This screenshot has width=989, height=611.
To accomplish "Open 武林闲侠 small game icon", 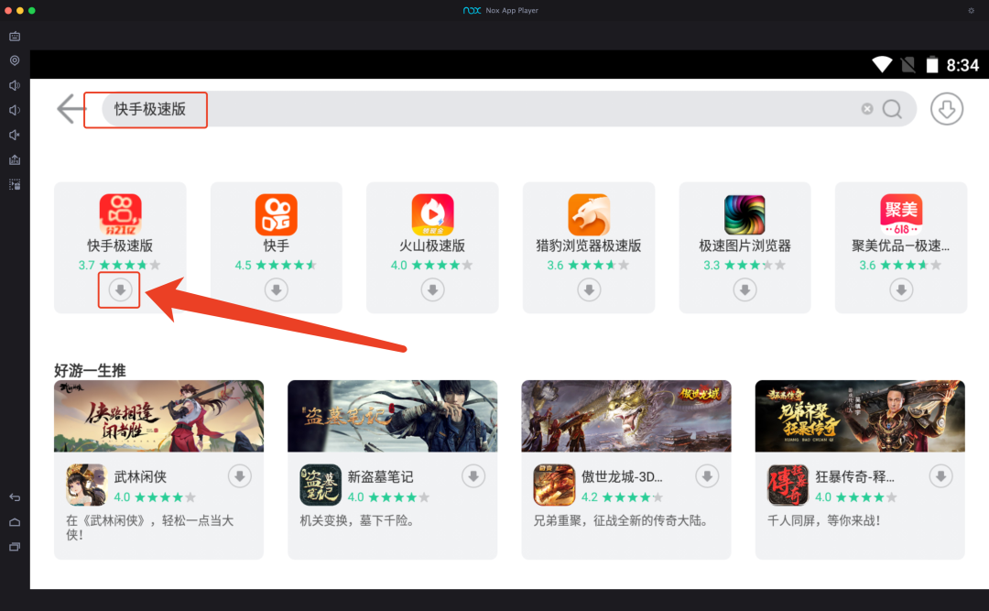I will click(86, 485).
